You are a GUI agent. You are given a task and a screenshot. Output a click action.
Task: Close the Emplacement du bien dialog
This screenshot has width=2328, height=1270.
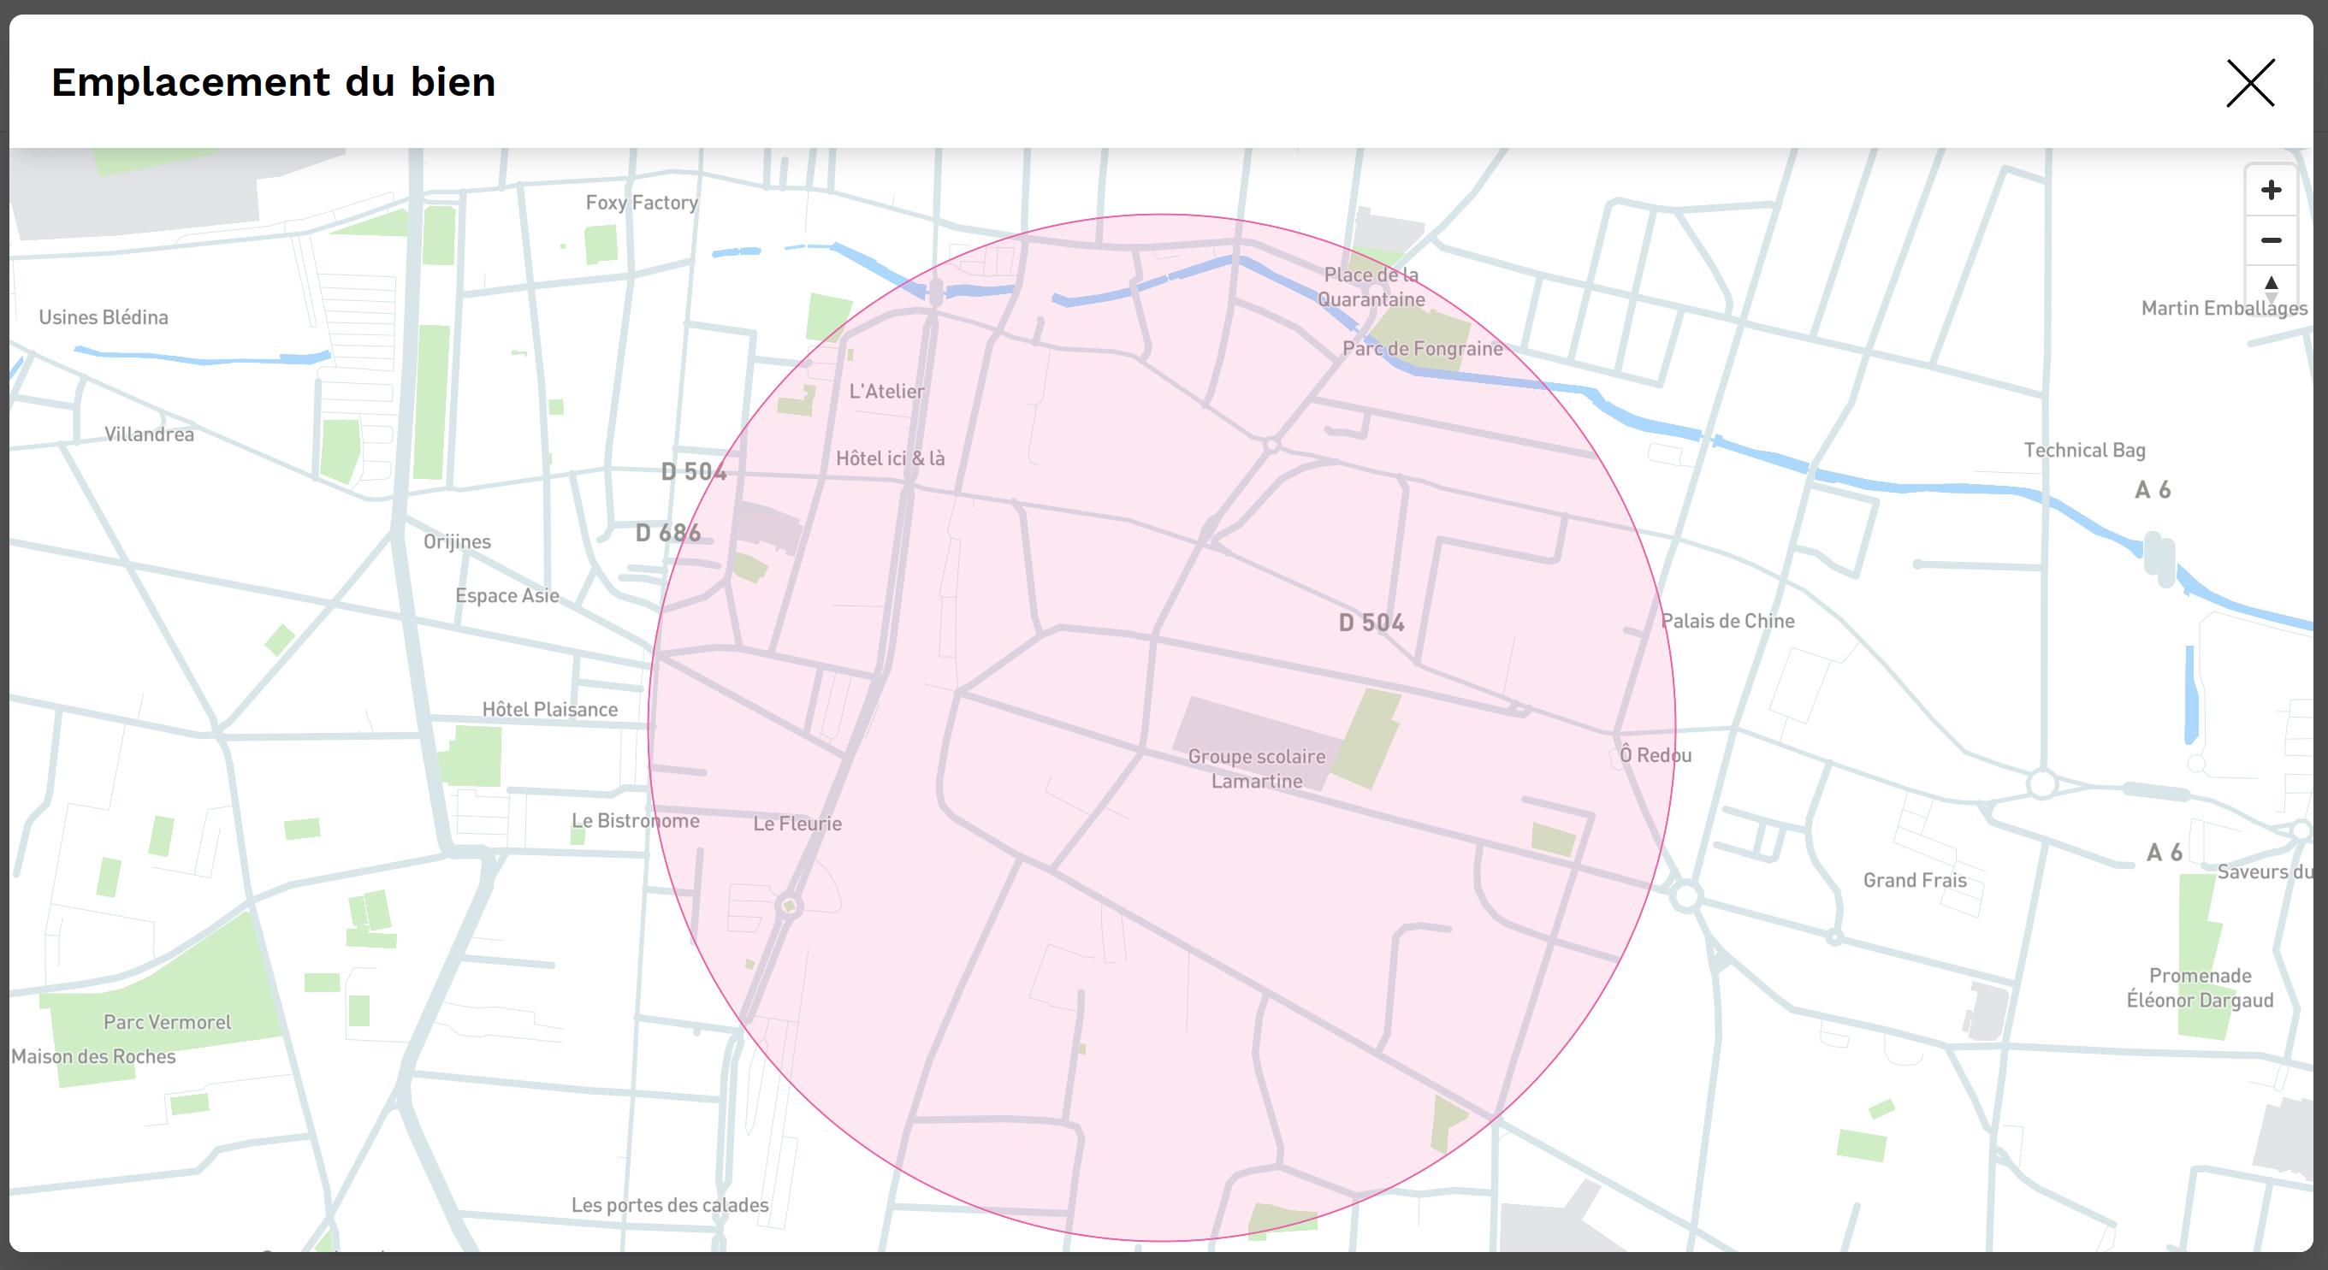2249,83
